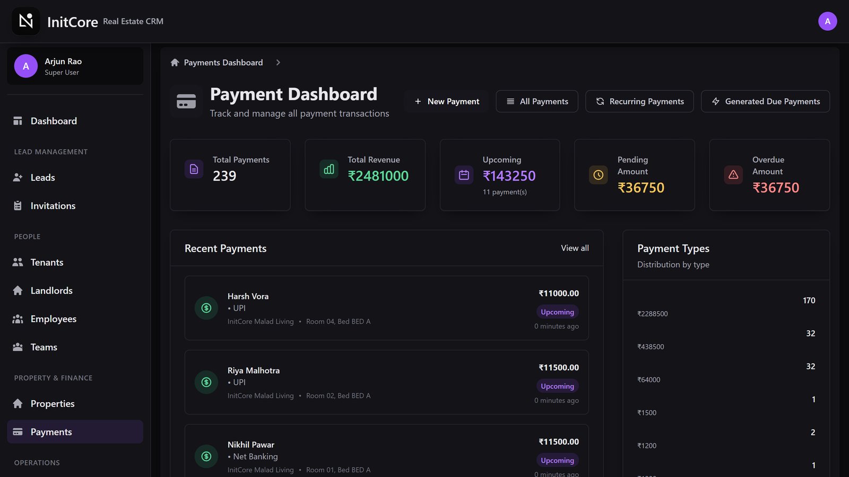Click the Total Payments document icon

(x=194, y=169)
